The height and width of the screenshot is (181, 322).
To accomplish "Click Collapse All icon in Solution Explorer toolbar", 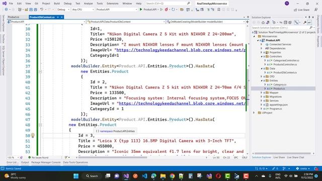I will click(285, 22).
